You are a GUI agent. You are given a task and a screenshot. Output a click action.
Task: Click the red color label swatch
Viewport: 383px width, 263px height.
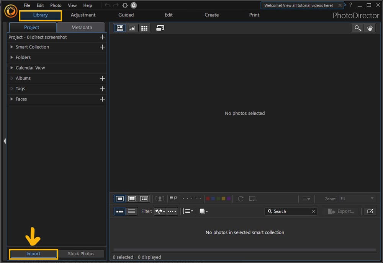(x=208, y=198)
